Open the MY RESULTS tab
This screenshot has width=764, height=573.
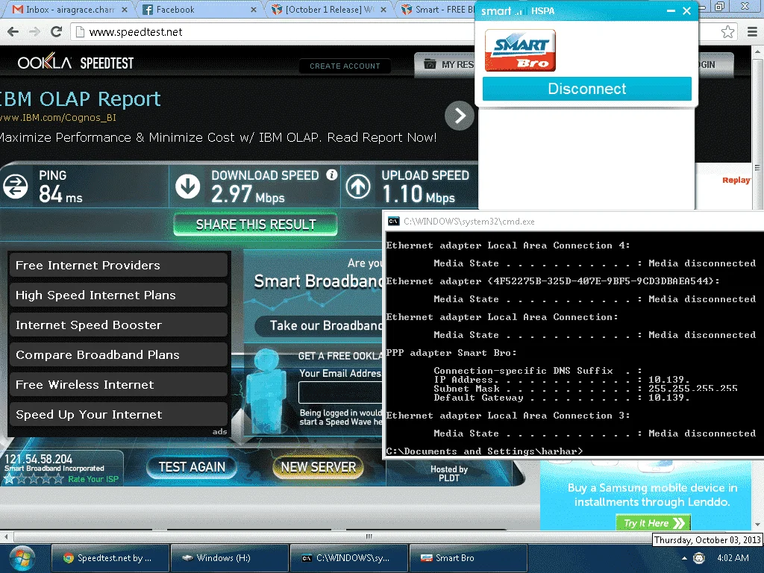(446, 65)
